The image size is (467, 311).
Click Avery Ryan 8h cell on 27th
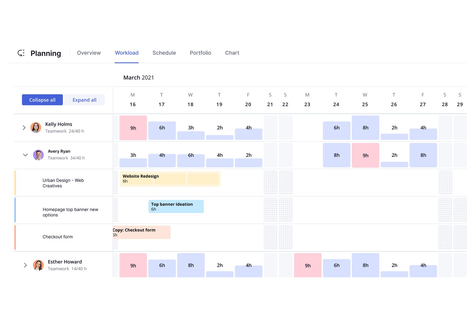[423, 155]
